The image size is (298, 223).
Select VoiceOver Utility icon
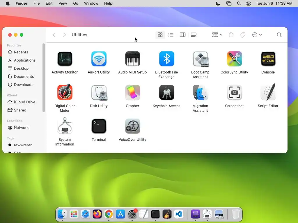[132, 126]
